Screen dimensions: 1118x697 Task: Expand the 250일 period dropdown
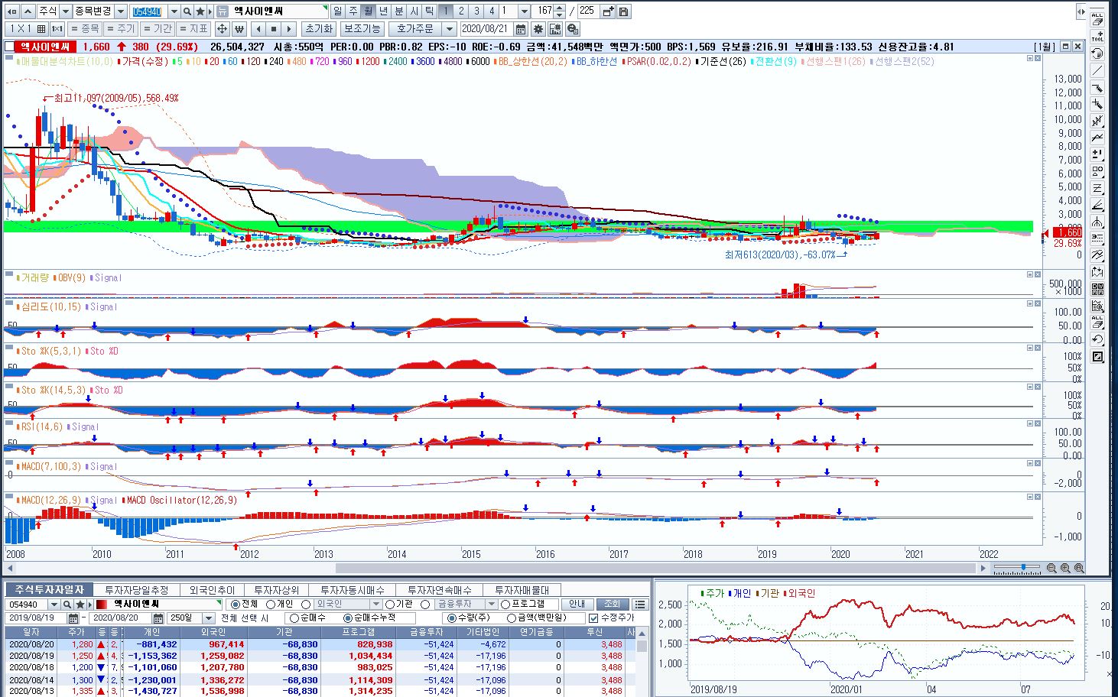[x=208, y=618]
